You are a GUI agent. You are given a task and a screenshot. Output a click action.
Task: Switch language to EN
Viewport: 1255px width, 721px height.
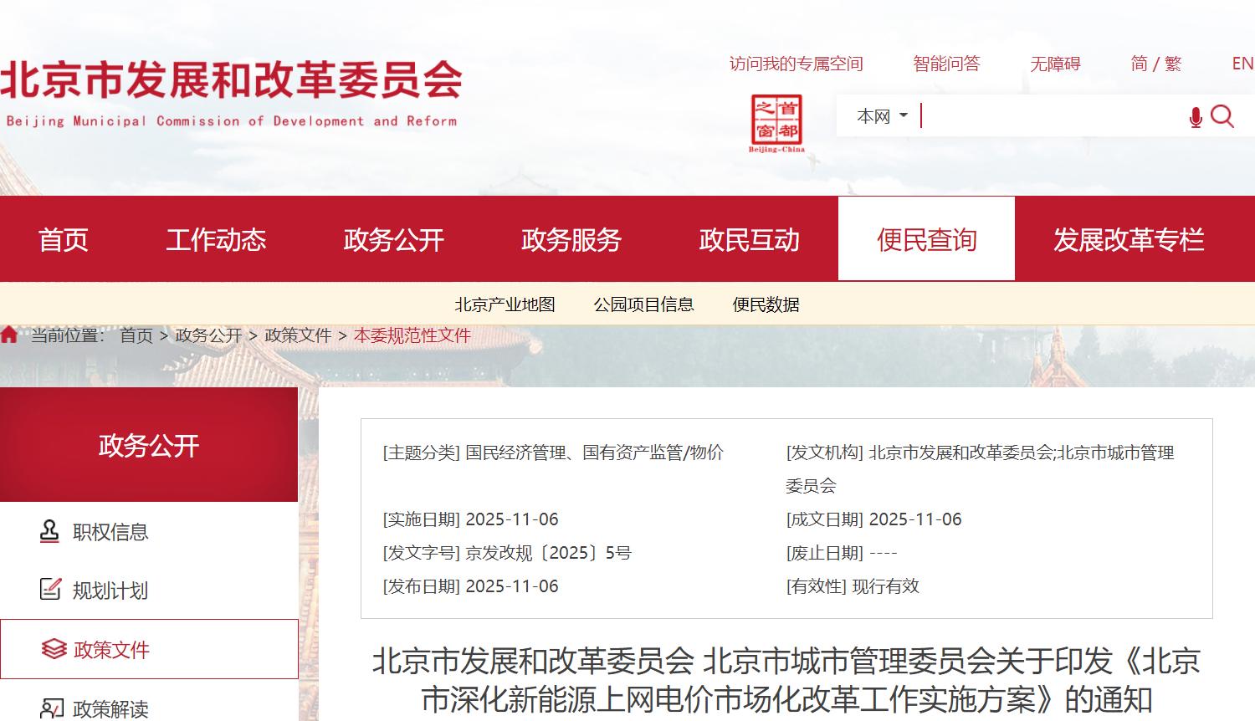pyautogui.click(x=1242, y=64)
